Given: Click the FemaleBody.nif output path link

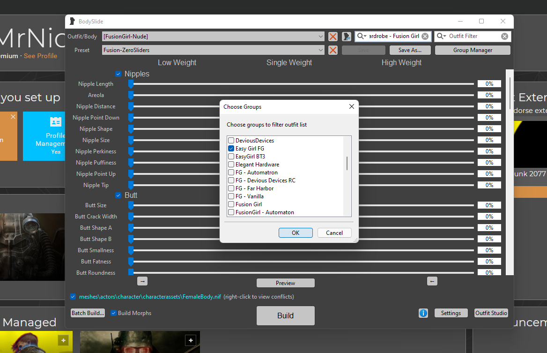Looking at the screenshot, I should [x=150, y=297].
